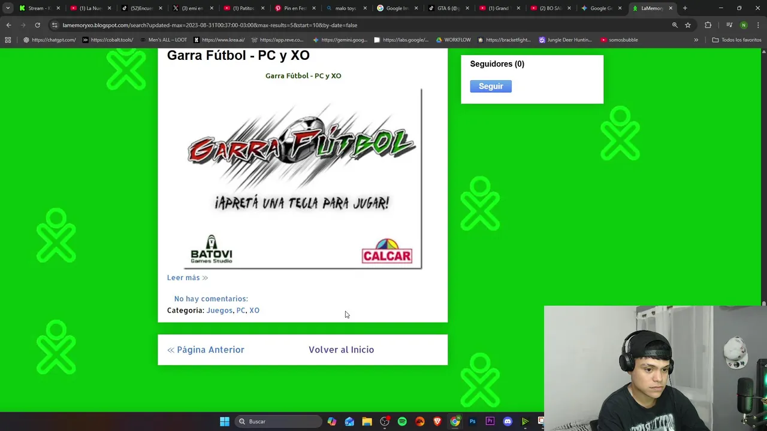Viewport: 767px width, 431px height.
Task: Open the Todos los favoritos folder
Action: click(x=736, y=40)
